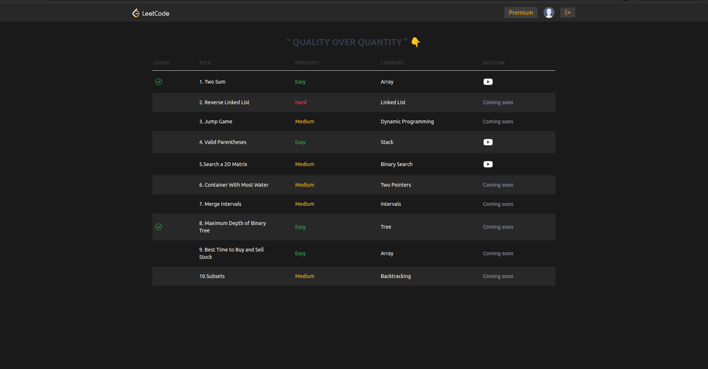Click Coming soon in Container With Most Water row
Screen dimensions: 708x369
point(498,185)
